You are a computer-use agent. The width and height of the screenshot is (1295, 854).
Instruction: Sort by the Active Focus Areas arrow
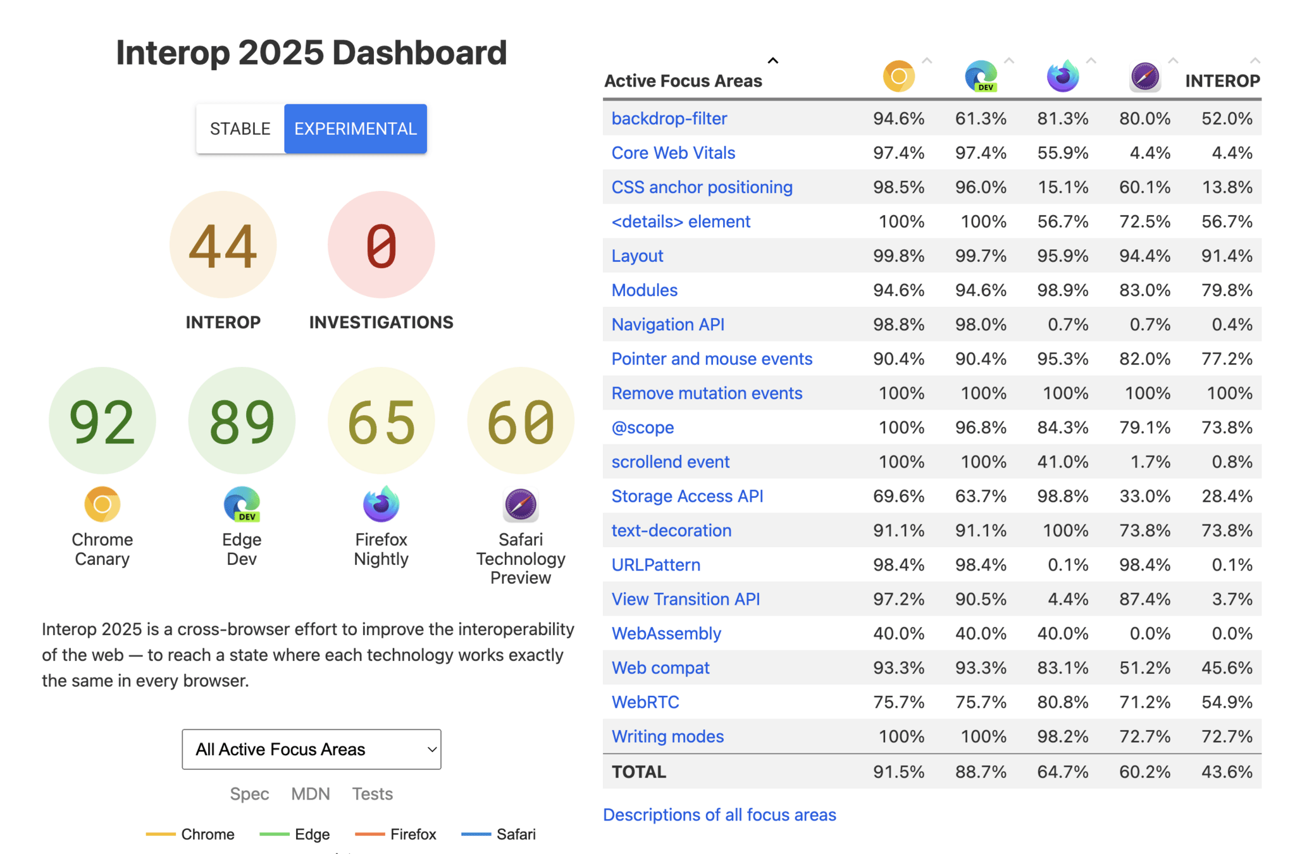pyautogui.click(x=772, y=61)
